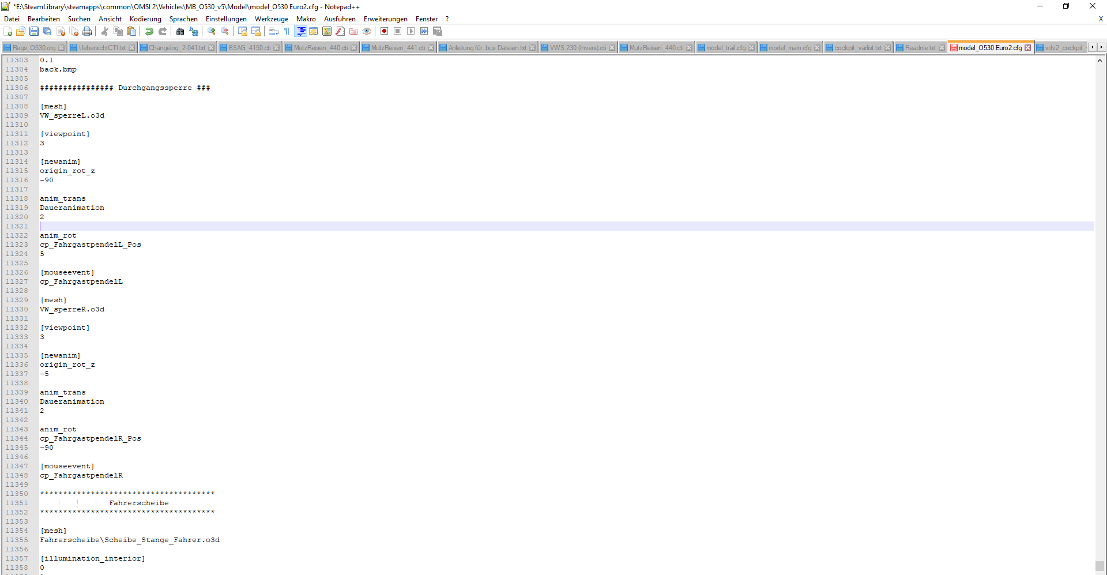Click the Print icon in toolbar
Viewport: 1107px width, 575px height.
pos(87,31)
